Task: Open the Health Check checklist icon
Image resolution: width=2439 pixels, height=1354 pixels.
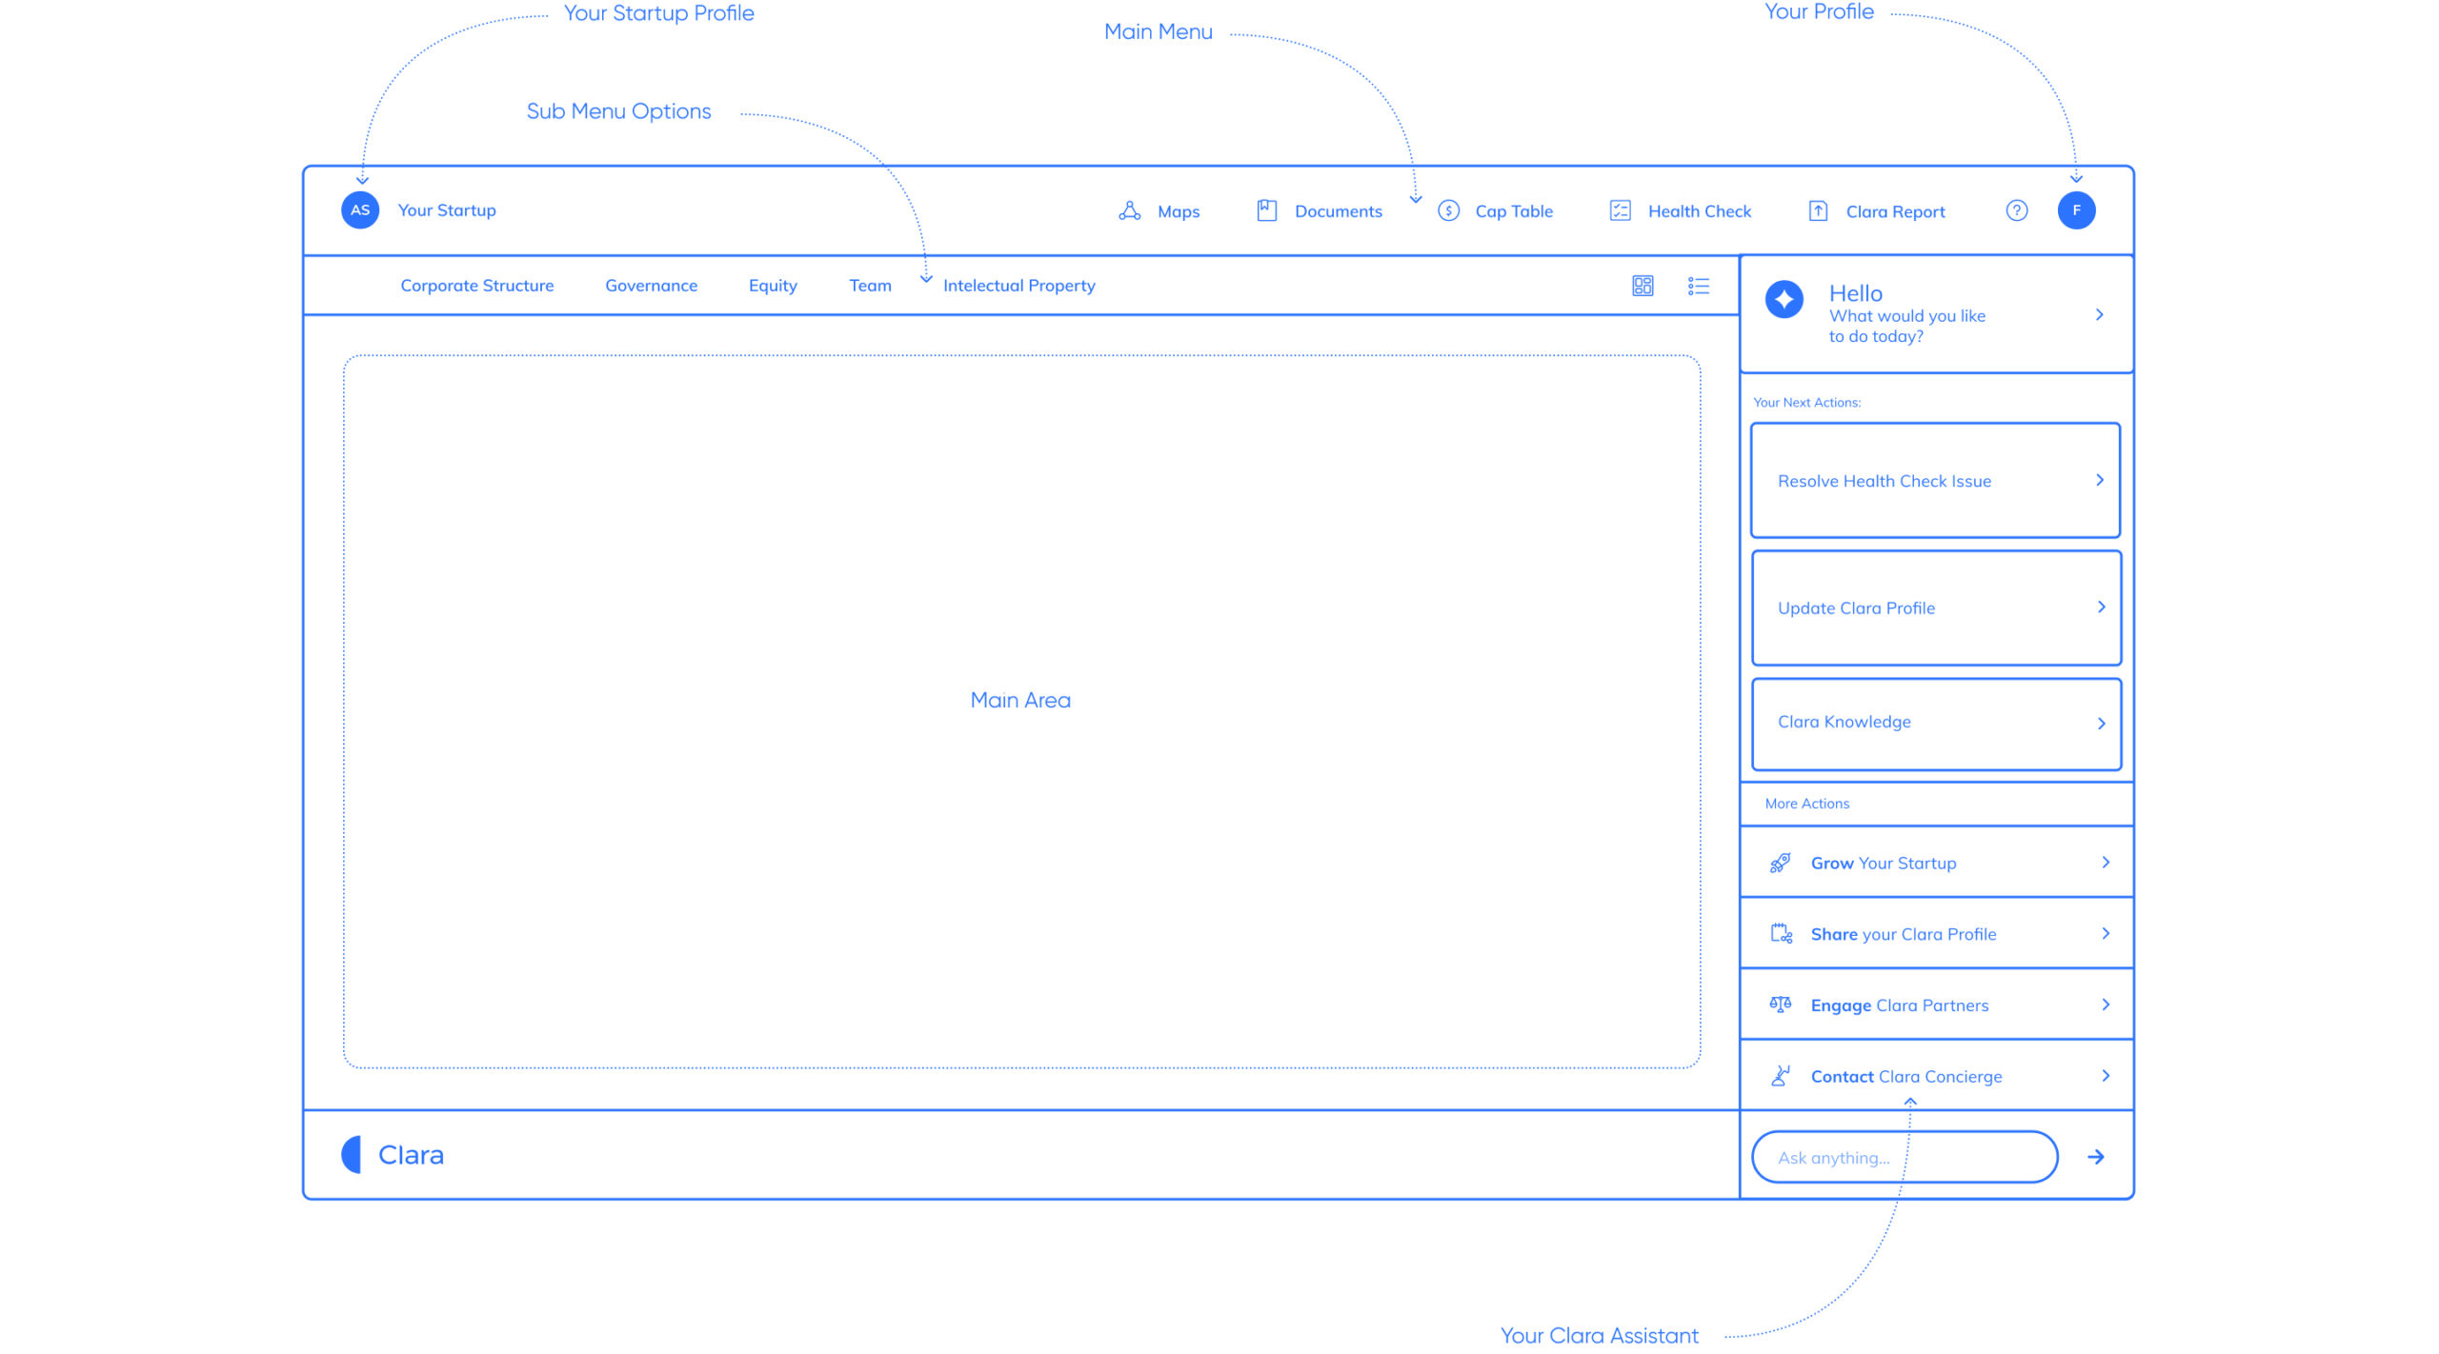Action: click(1620, 210)
